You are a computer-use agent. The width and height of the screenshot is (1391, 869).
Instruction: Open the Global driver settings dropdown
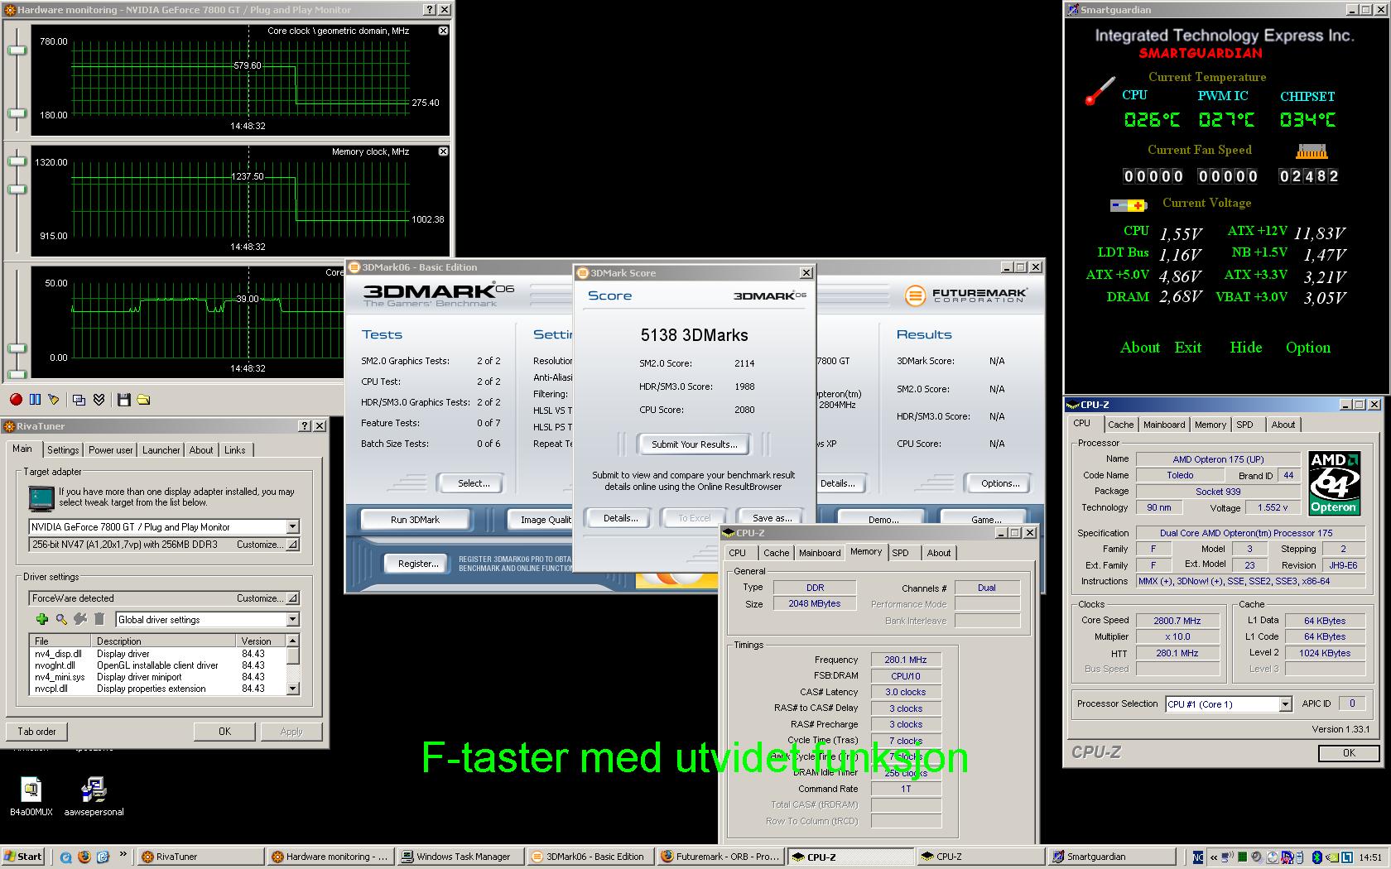click(x=292, y=619)
